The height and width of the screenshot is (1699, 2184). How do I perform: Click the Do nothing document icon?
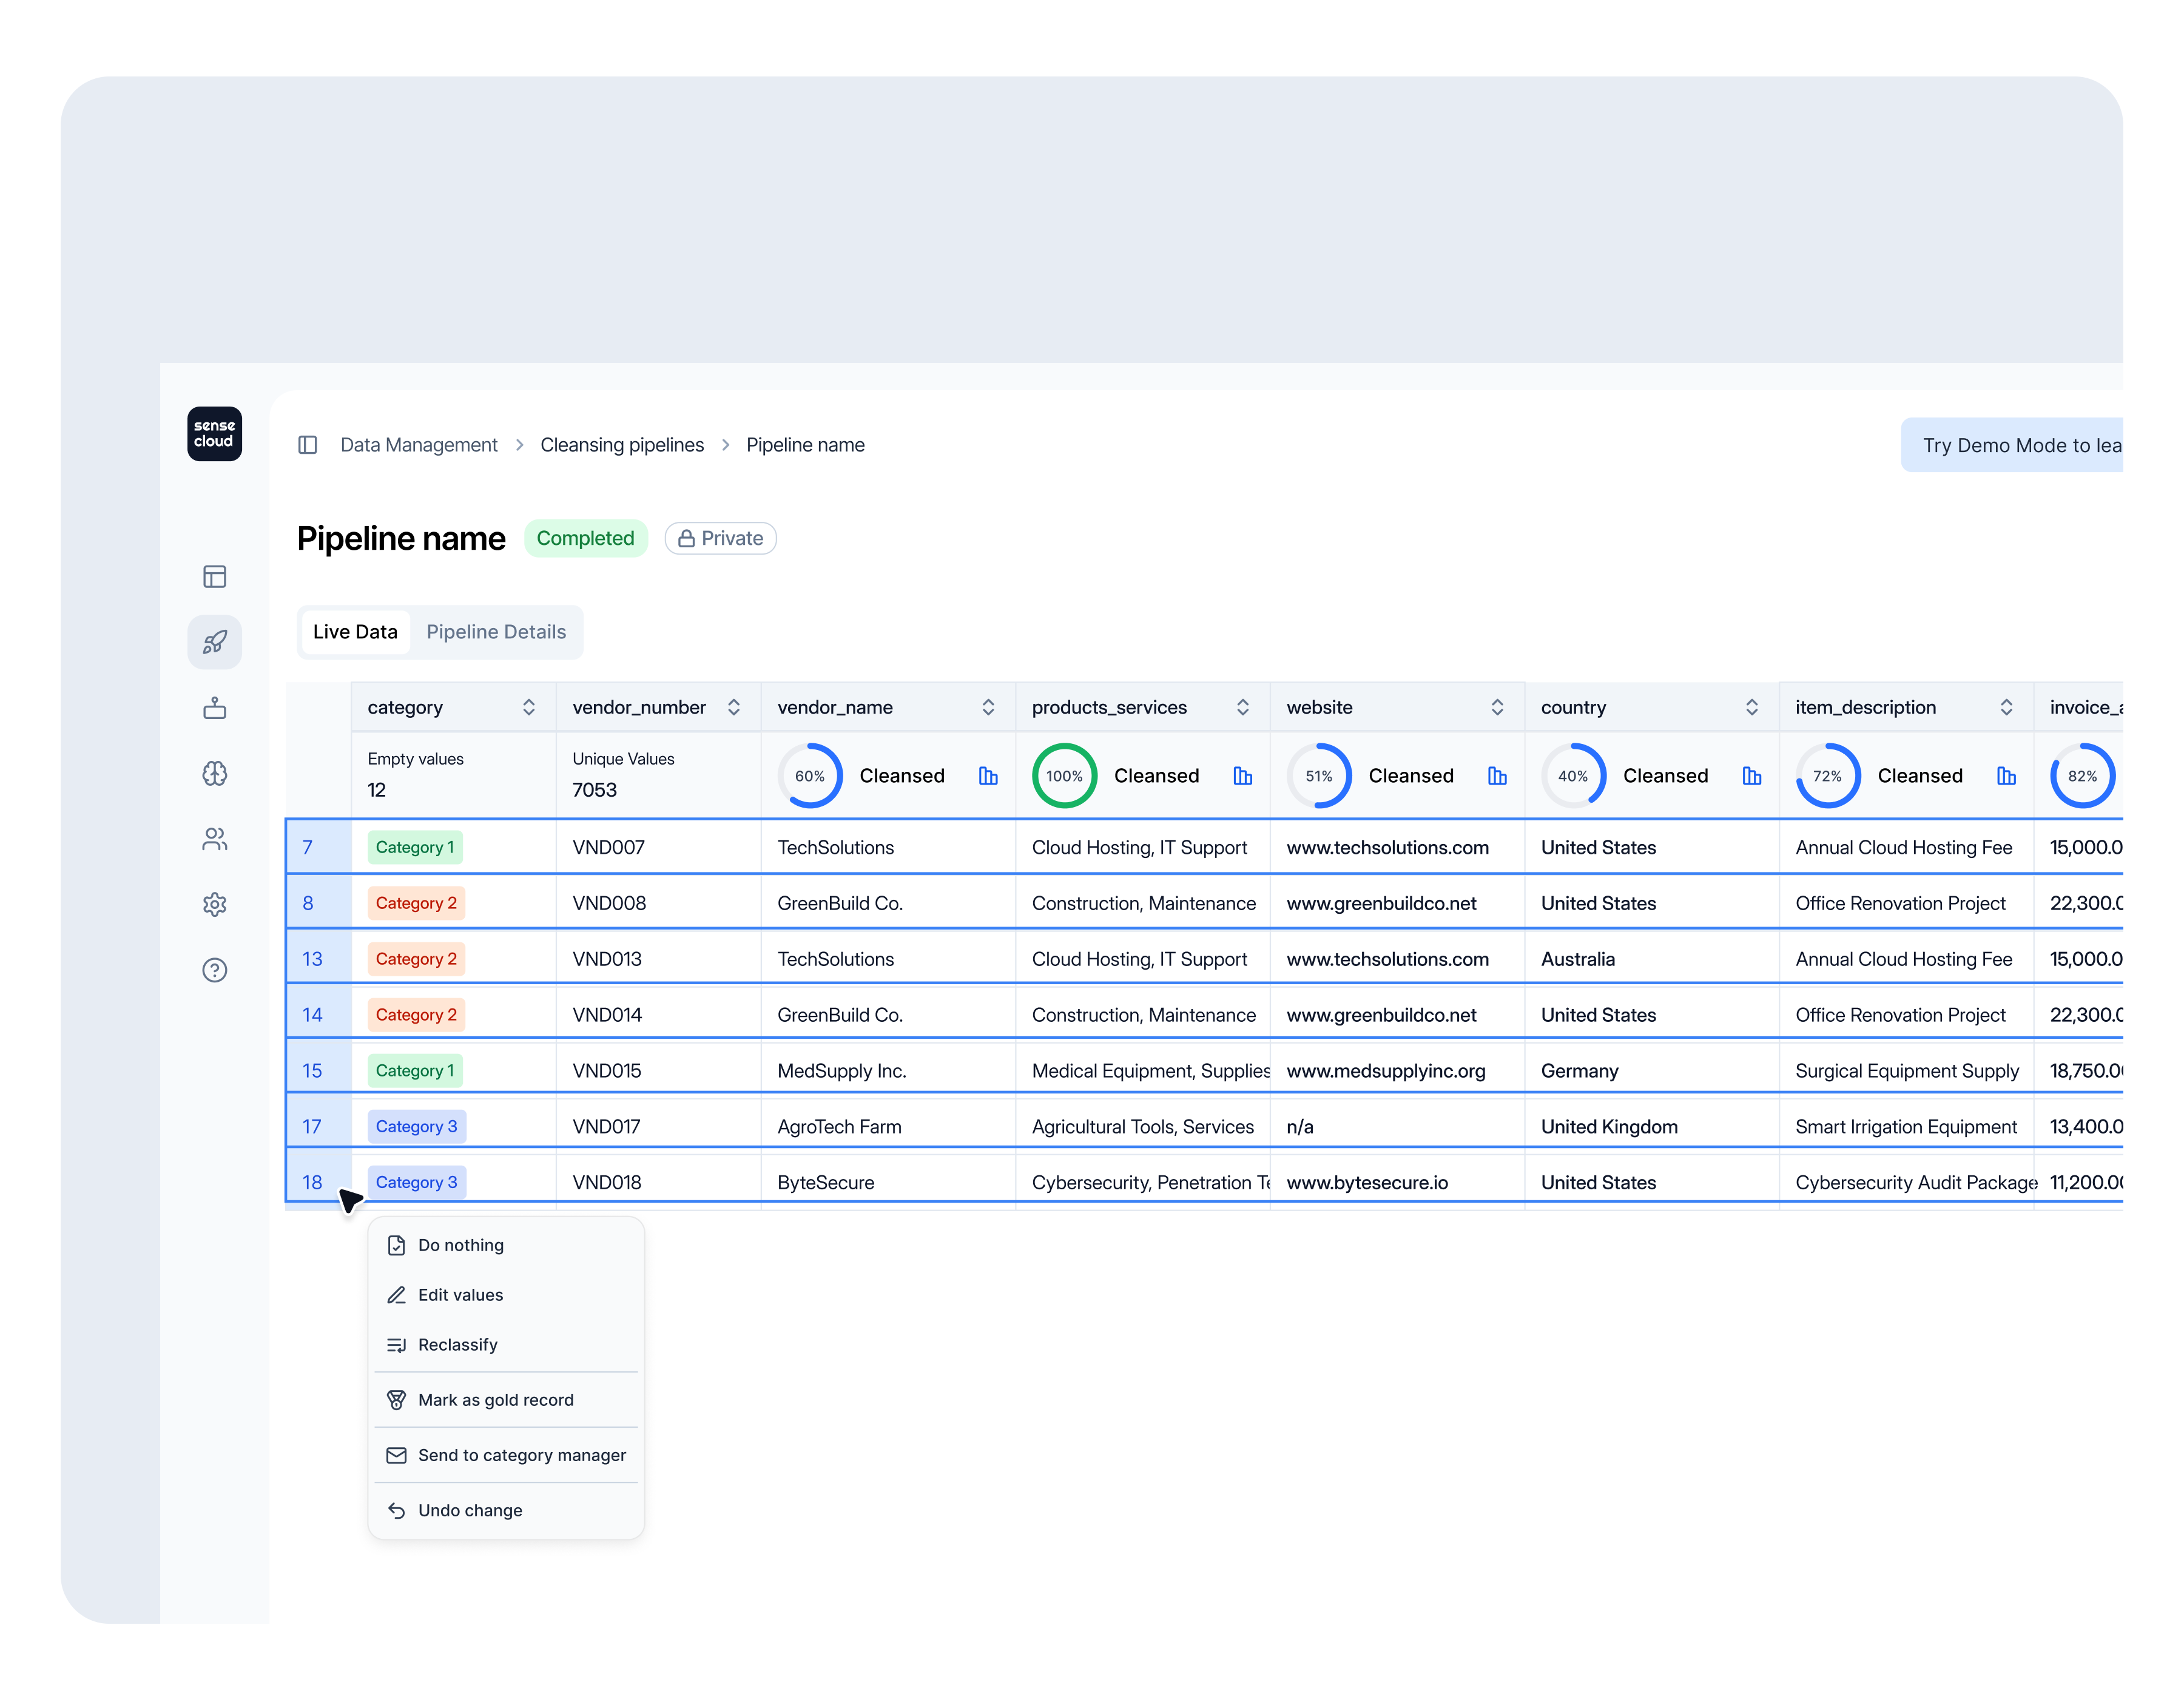[x=396, y=1245]
